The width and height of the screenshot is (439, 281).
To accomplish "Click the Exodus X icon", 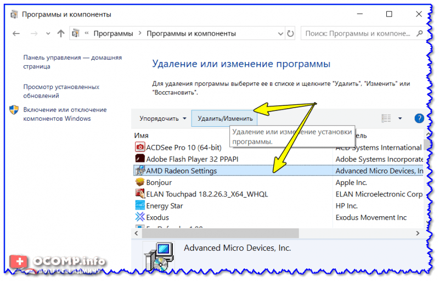I will tap(140, 217).
